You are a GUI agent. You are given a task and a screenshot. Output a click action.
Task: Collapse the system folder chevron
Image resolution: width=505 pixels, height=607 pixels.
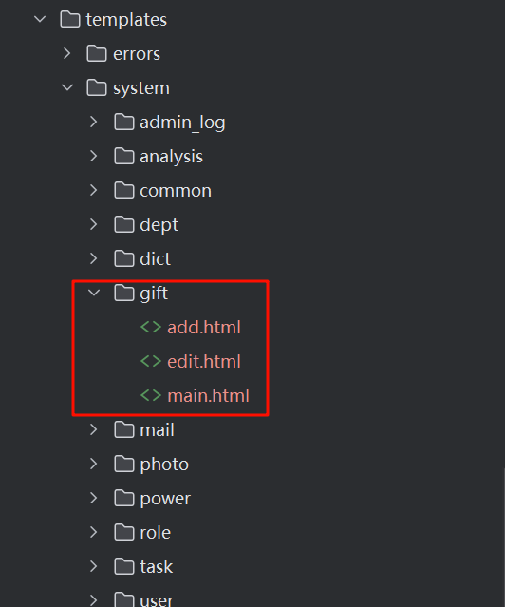(x=67, y=87)
